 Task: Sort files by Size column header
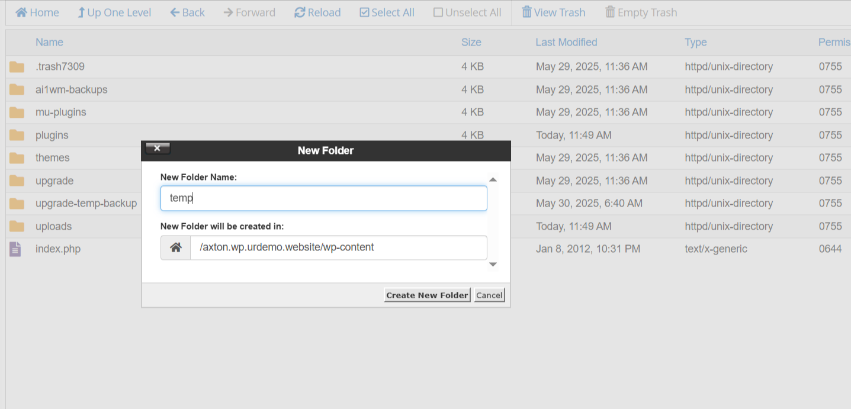pyautogui.click(x=471, y=42)
